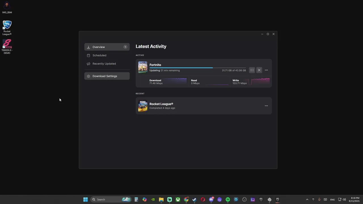Open Copilot from the taskbar
Viewport: 363px width, 204px height.
145,199
